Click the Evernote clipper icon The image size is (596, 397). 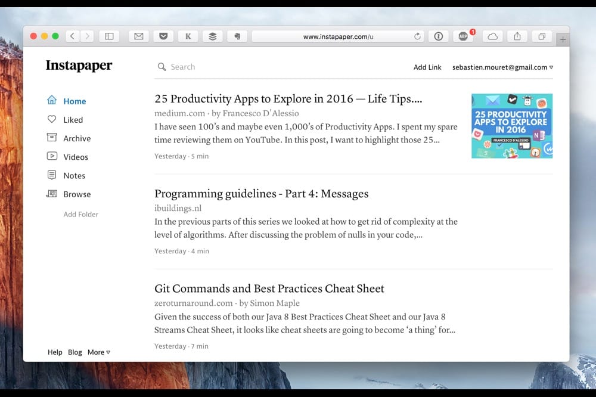click(237, 36)
